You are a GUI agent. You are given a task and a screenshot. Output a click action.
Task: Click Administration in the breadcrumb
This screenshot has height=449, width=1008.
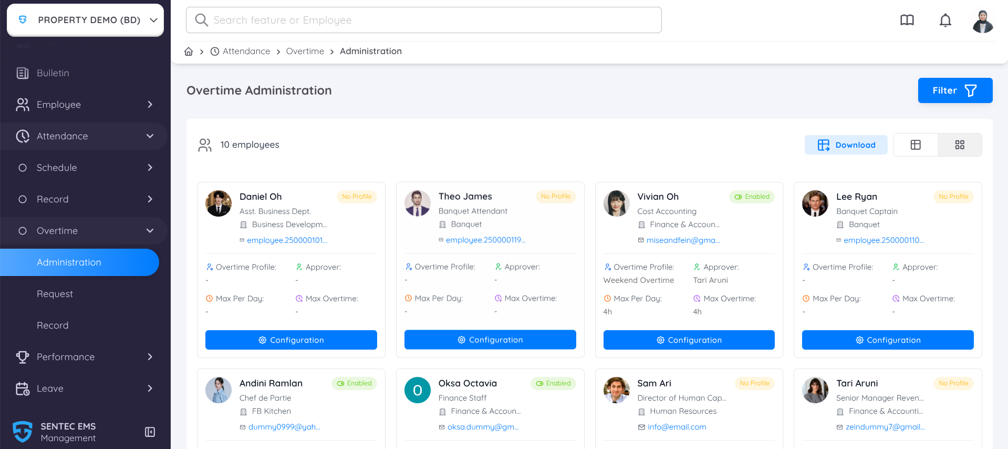(x=371, y=51)
